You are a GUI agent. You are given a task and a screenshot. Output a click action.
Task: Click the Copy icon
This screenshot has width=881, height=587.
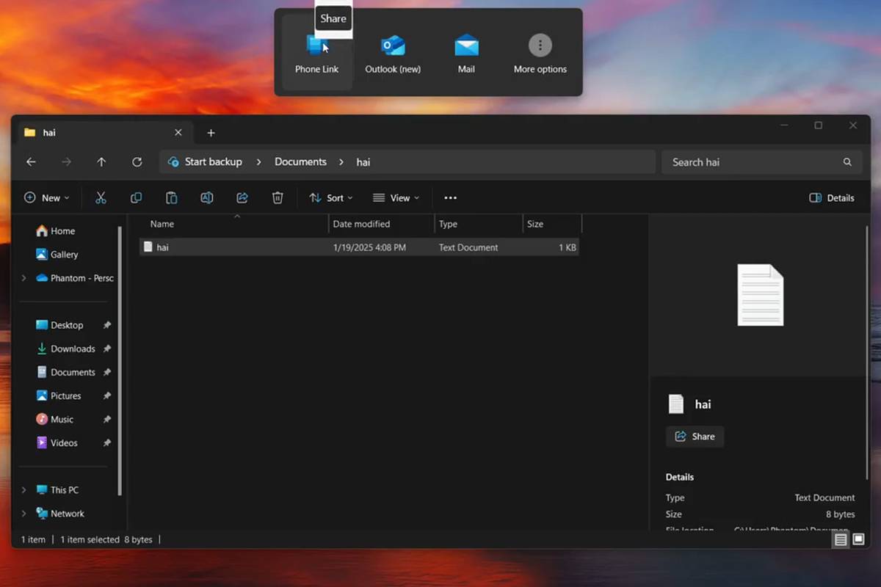point(136,197)
